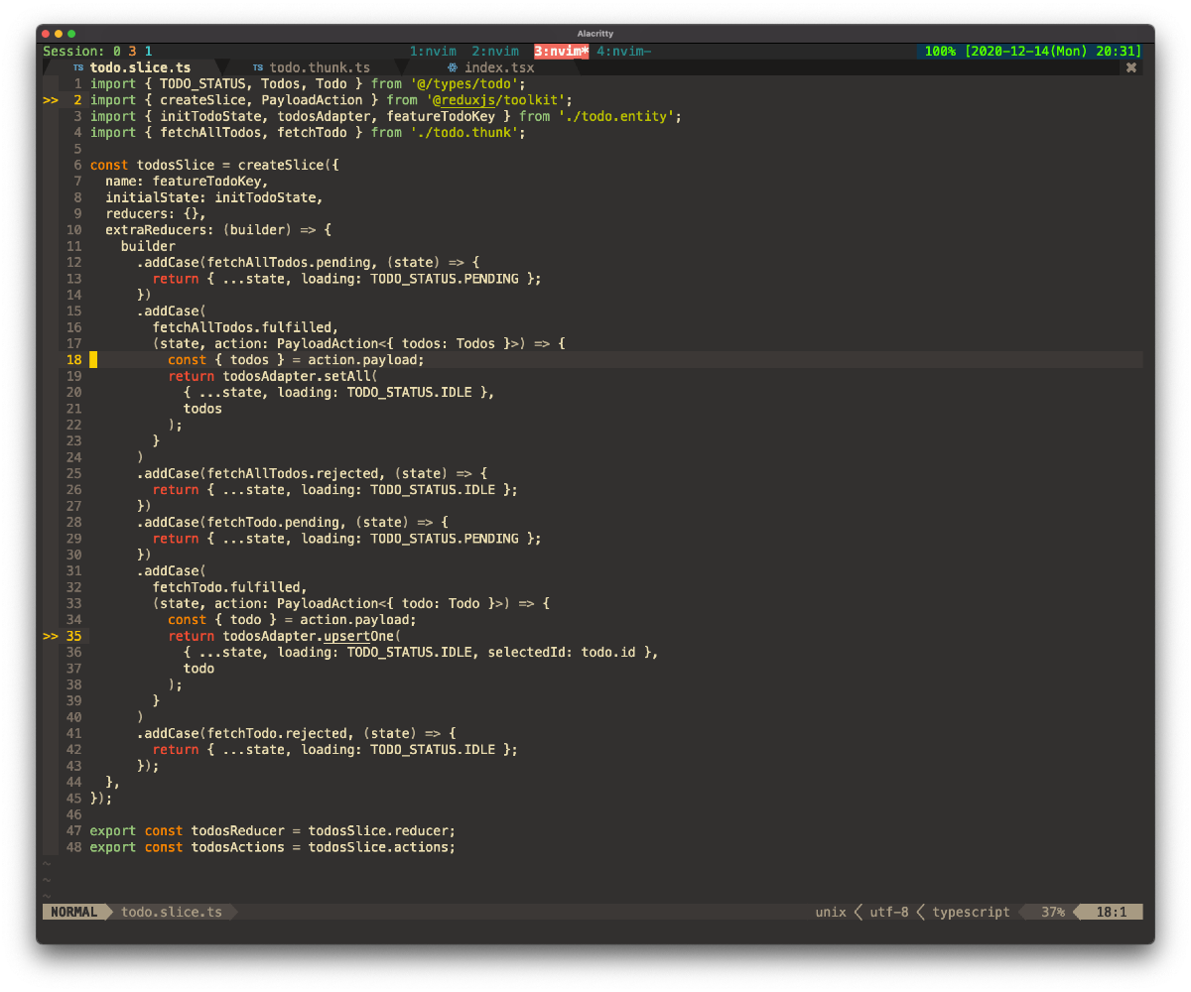1191x992 pixels.
Task: Click fetchTodo.rejected on line 41
Action: point(276,733)
